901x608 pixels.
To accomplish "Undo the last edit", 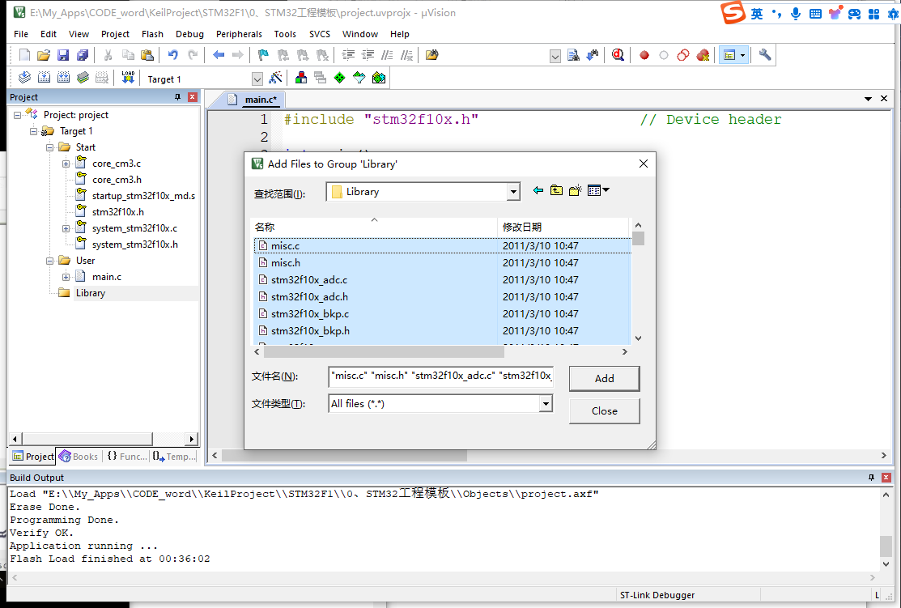I will pos(172,55).
